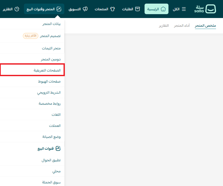Open التسويق in top navigation

(78, 9)
